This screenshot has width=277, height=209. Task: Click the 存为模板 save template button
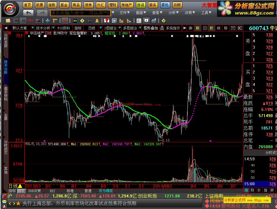point(106,191)
